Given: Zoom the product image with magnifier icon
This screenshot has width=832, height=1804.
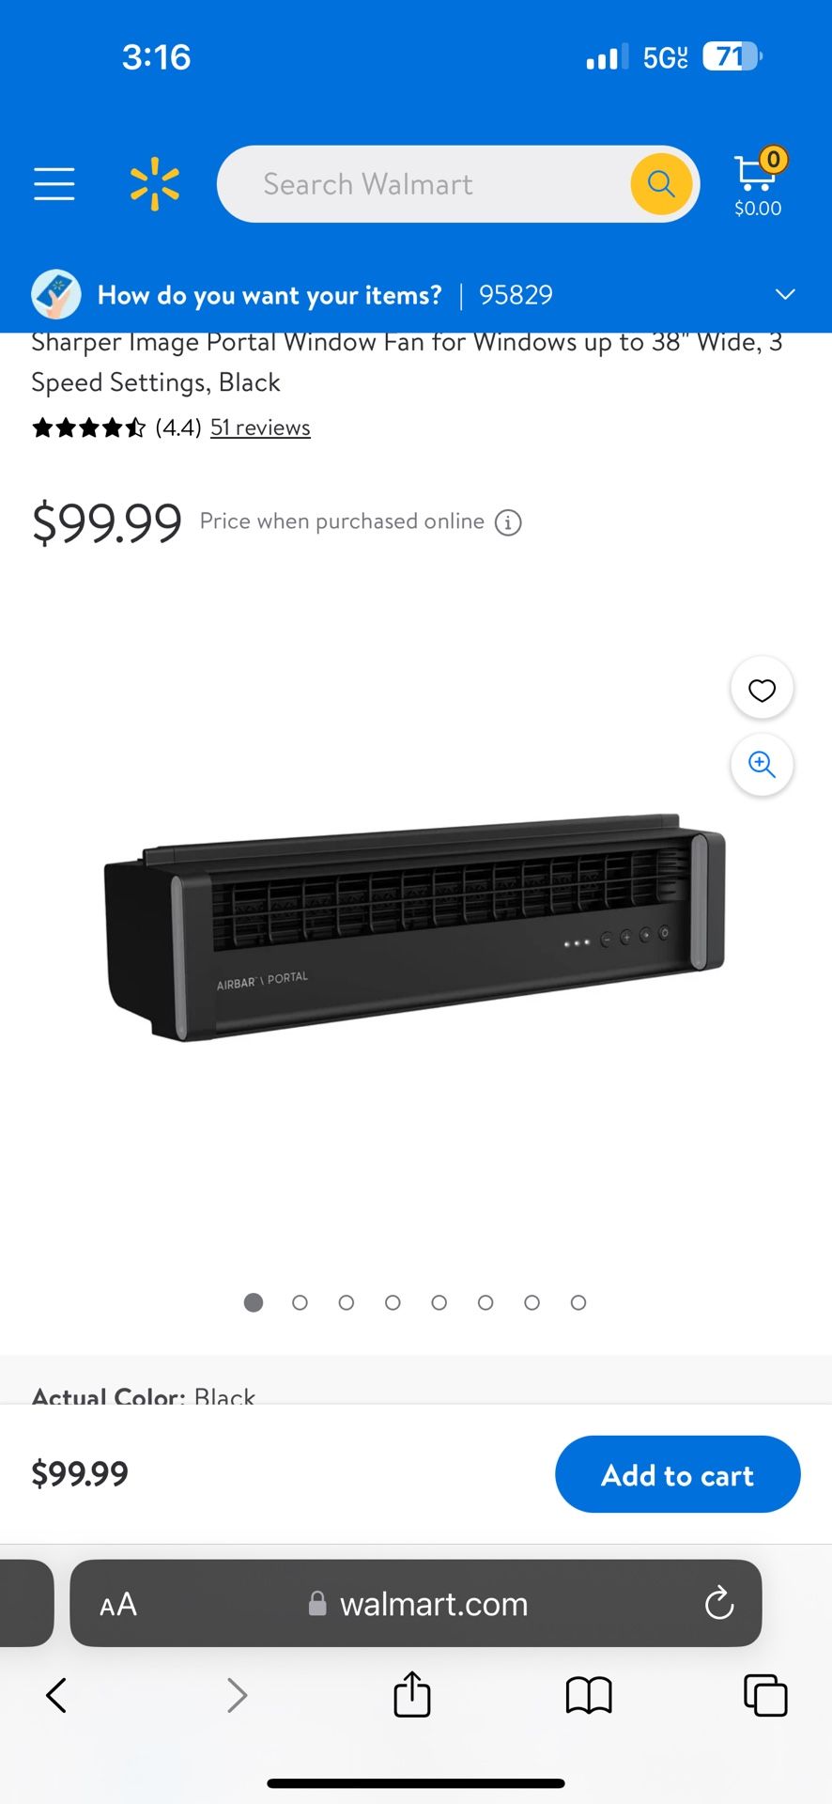Looking at the screenshot, I should (762, 765).
